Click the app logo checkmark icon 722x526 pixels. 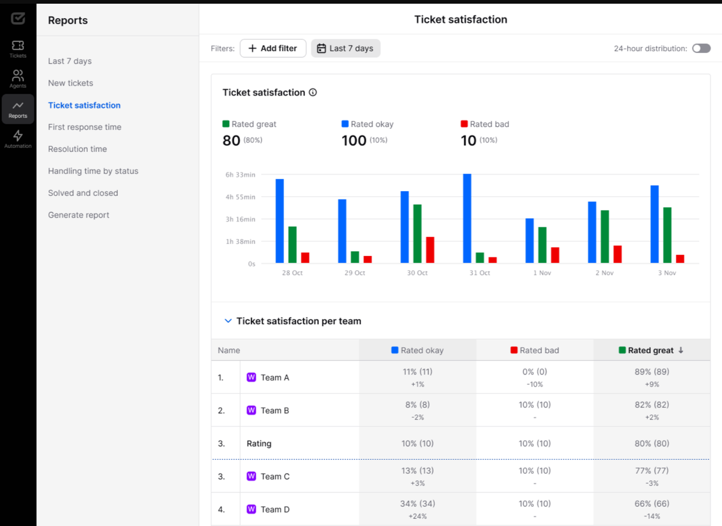tap(18, 19)
